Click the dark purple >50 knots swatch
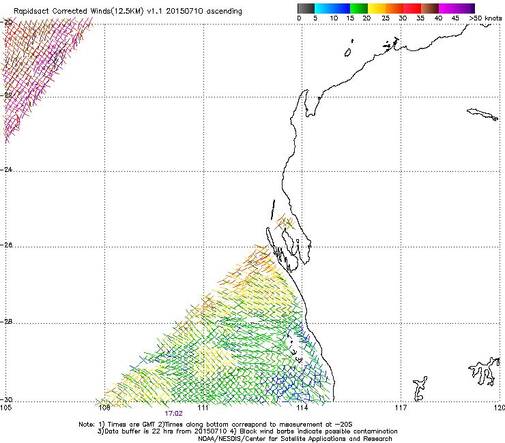 click(x=473, y=8)
